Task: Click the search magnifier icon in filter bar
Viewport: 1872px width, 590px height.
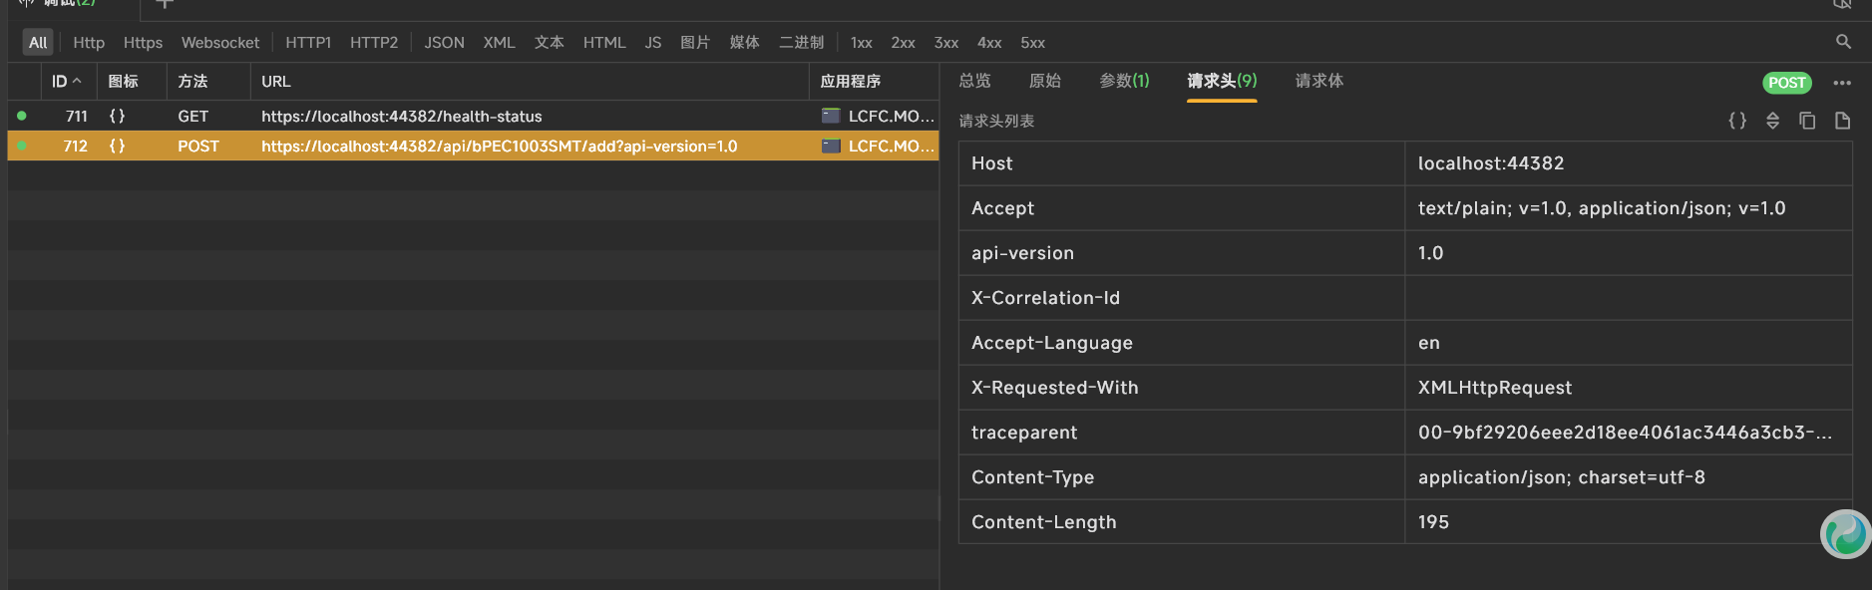Action: coord(1843,42)
